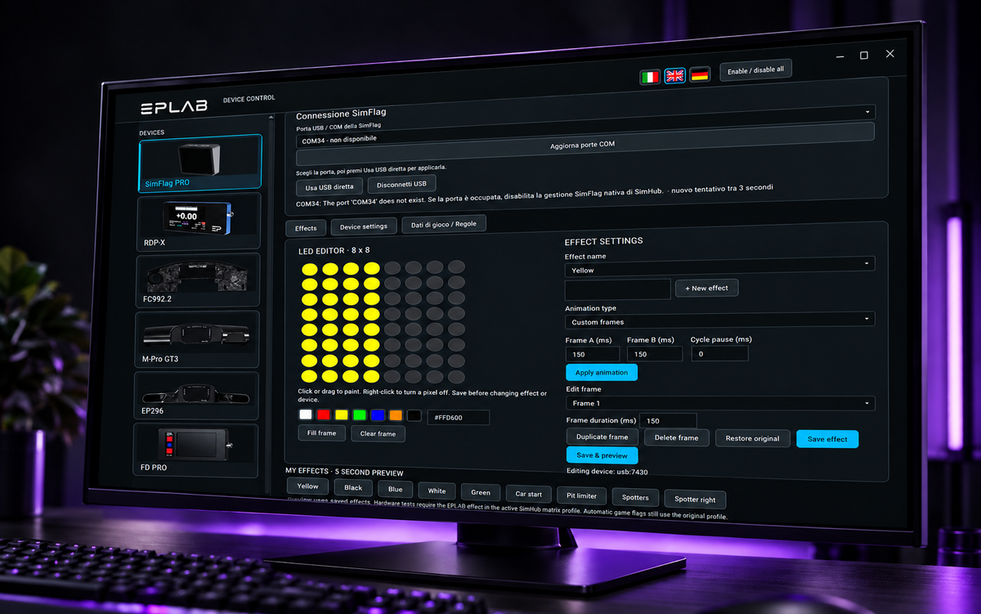Click the Fill frame button
The height and width of the screenshot is (614, 981).
[321, 433]
